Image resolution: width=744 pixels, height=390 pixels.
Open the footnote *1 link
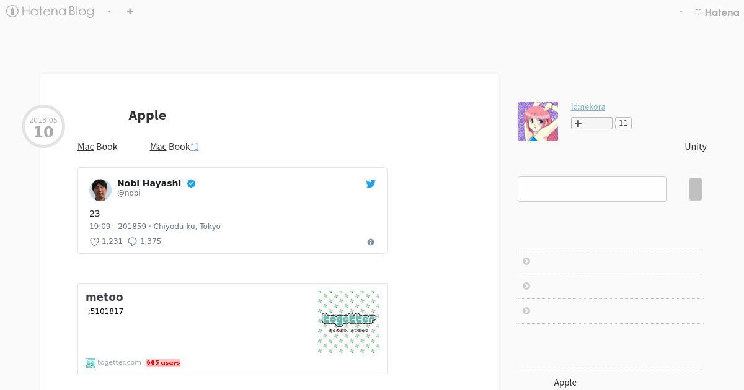pyautogui.click(x=195, y=147)
